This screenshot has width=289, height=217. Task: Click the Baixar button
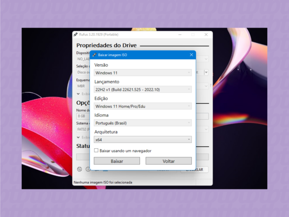(117, 161)
